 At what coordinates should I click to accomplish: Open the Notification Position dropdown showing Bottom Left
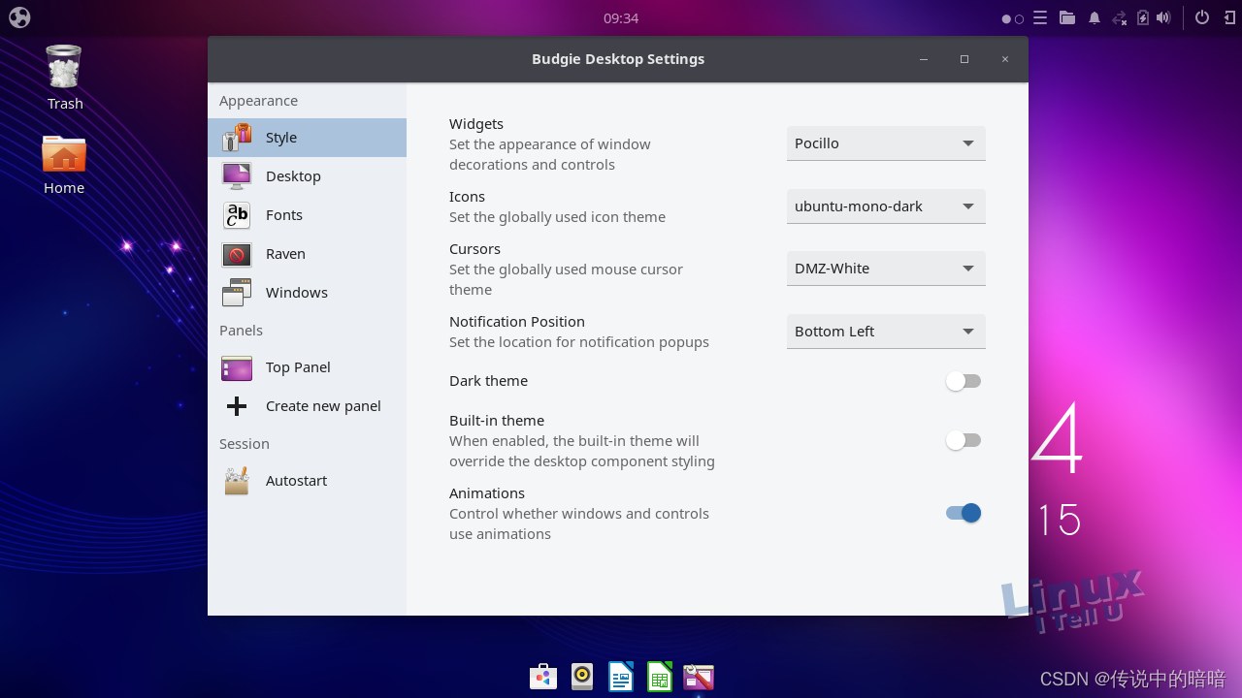pos(886,332)
